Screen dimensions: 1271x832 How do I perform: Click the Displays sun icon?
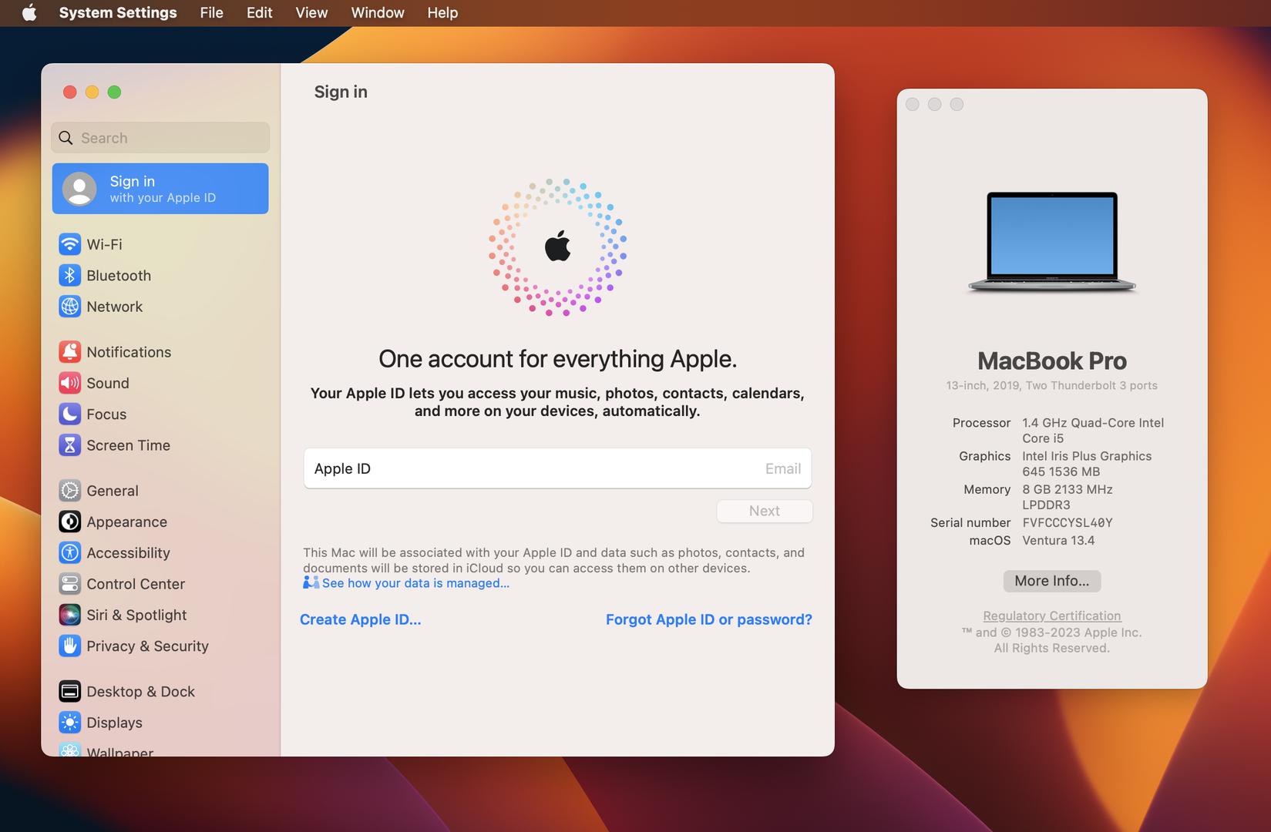(69, 723)
